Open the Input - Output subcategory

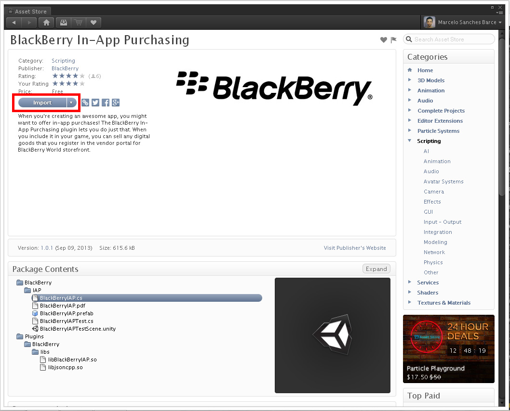click(x=443, y=222)
